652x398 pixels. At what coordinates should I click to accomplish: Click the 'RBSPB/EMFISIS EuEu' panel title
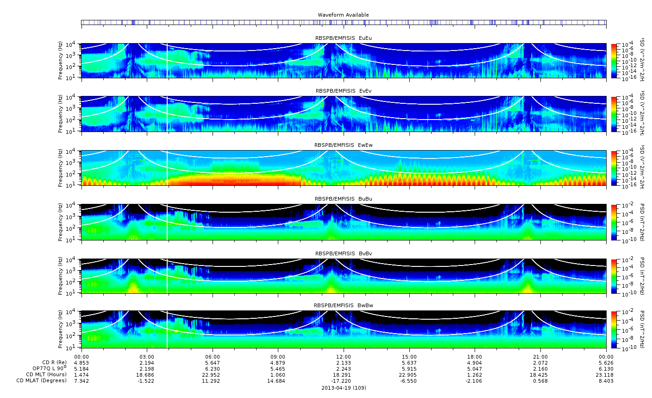click(343, 38)
